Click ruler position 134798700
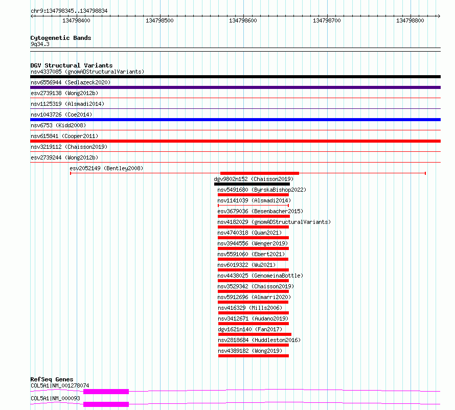 coord(327,20)
